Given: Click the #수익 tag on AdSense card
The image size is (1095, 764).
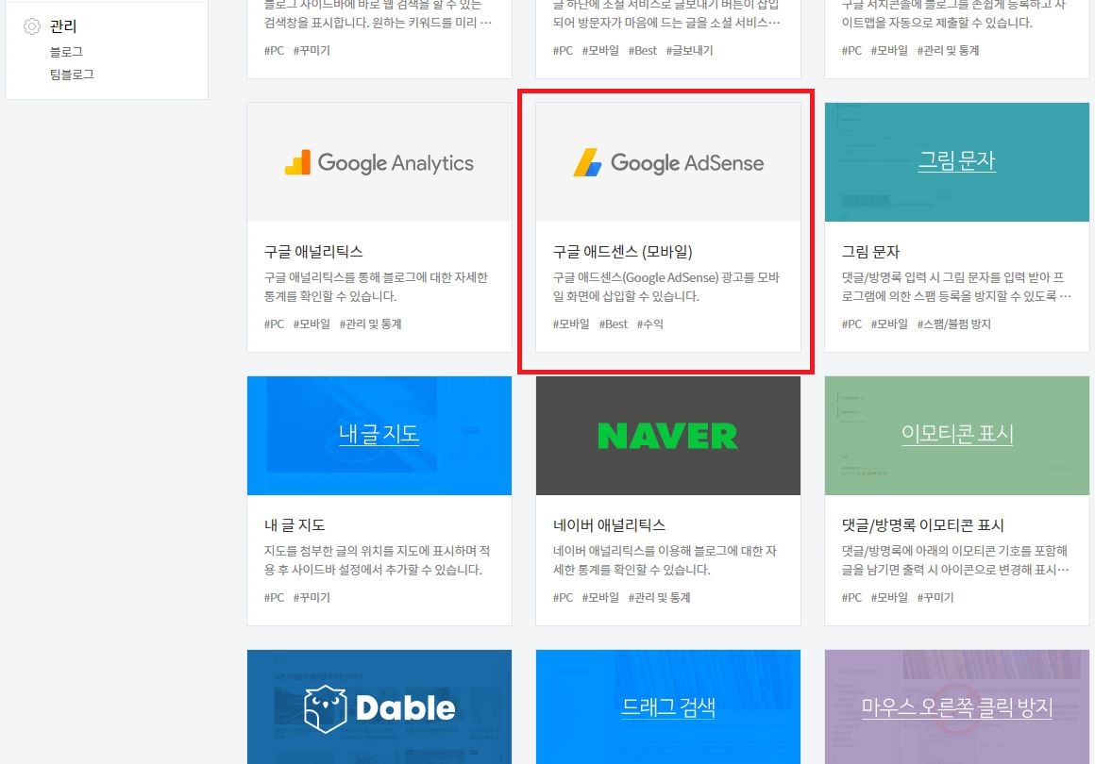Looking at the screenshot, I should 650,324.
